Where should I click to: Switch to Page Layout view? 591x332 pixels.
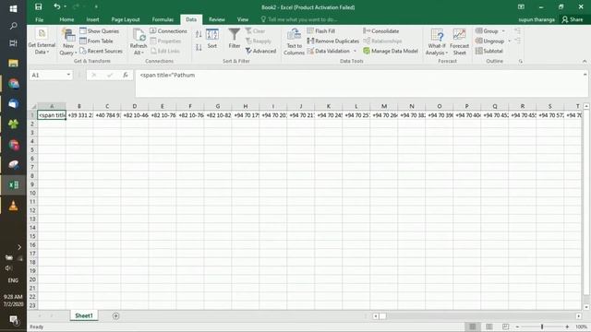(x=488, y=326)
